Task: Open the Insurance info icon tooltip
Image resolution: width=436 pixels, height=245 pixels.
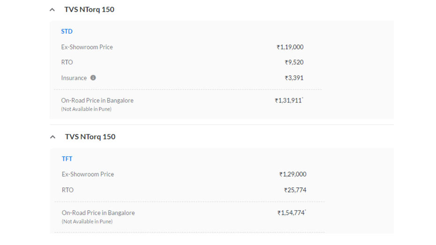Action: pos(93,78)
